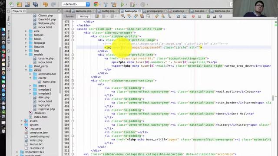Click the Shift Line Left icon
This screenshot has width=278, height=156.
tap(178, 16)
